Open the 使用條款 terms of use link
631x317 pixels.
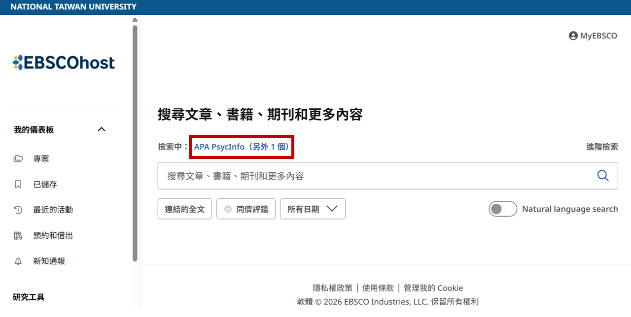[x=378, y=288]
